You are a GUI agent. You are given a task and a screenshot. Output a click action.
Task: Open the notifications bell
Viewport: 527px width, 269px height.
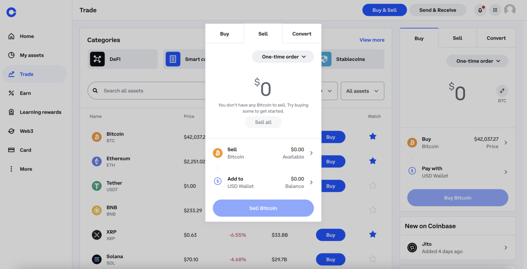click(480, 10)
